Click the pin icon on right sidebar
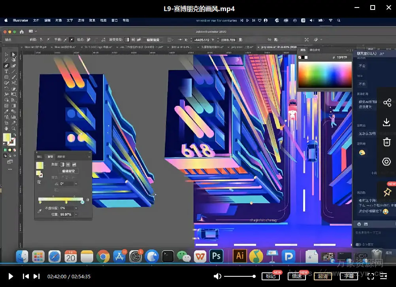The width and height of the screenshot is (396, 287). coord(387,192)
